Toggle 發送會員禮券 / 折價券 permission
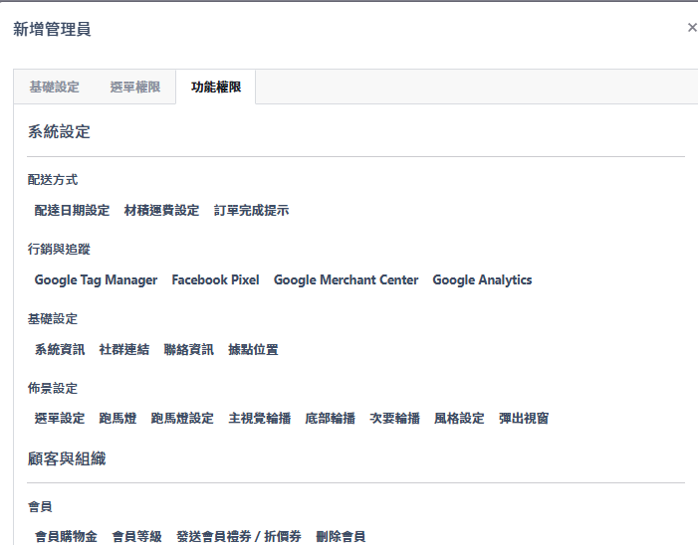 pos(239,537)
